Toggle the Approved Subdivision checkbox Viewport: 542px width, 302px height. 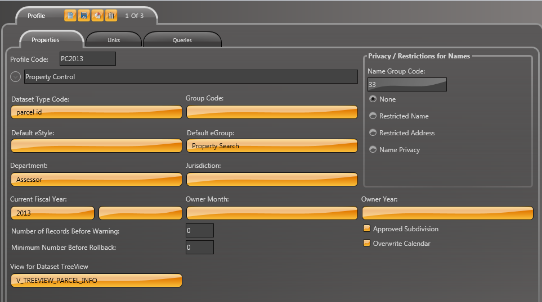click(366, 229)
